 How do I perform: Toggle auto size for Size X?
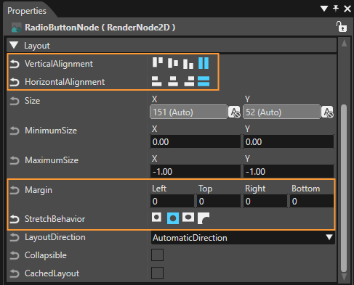[x=234, y=112]
